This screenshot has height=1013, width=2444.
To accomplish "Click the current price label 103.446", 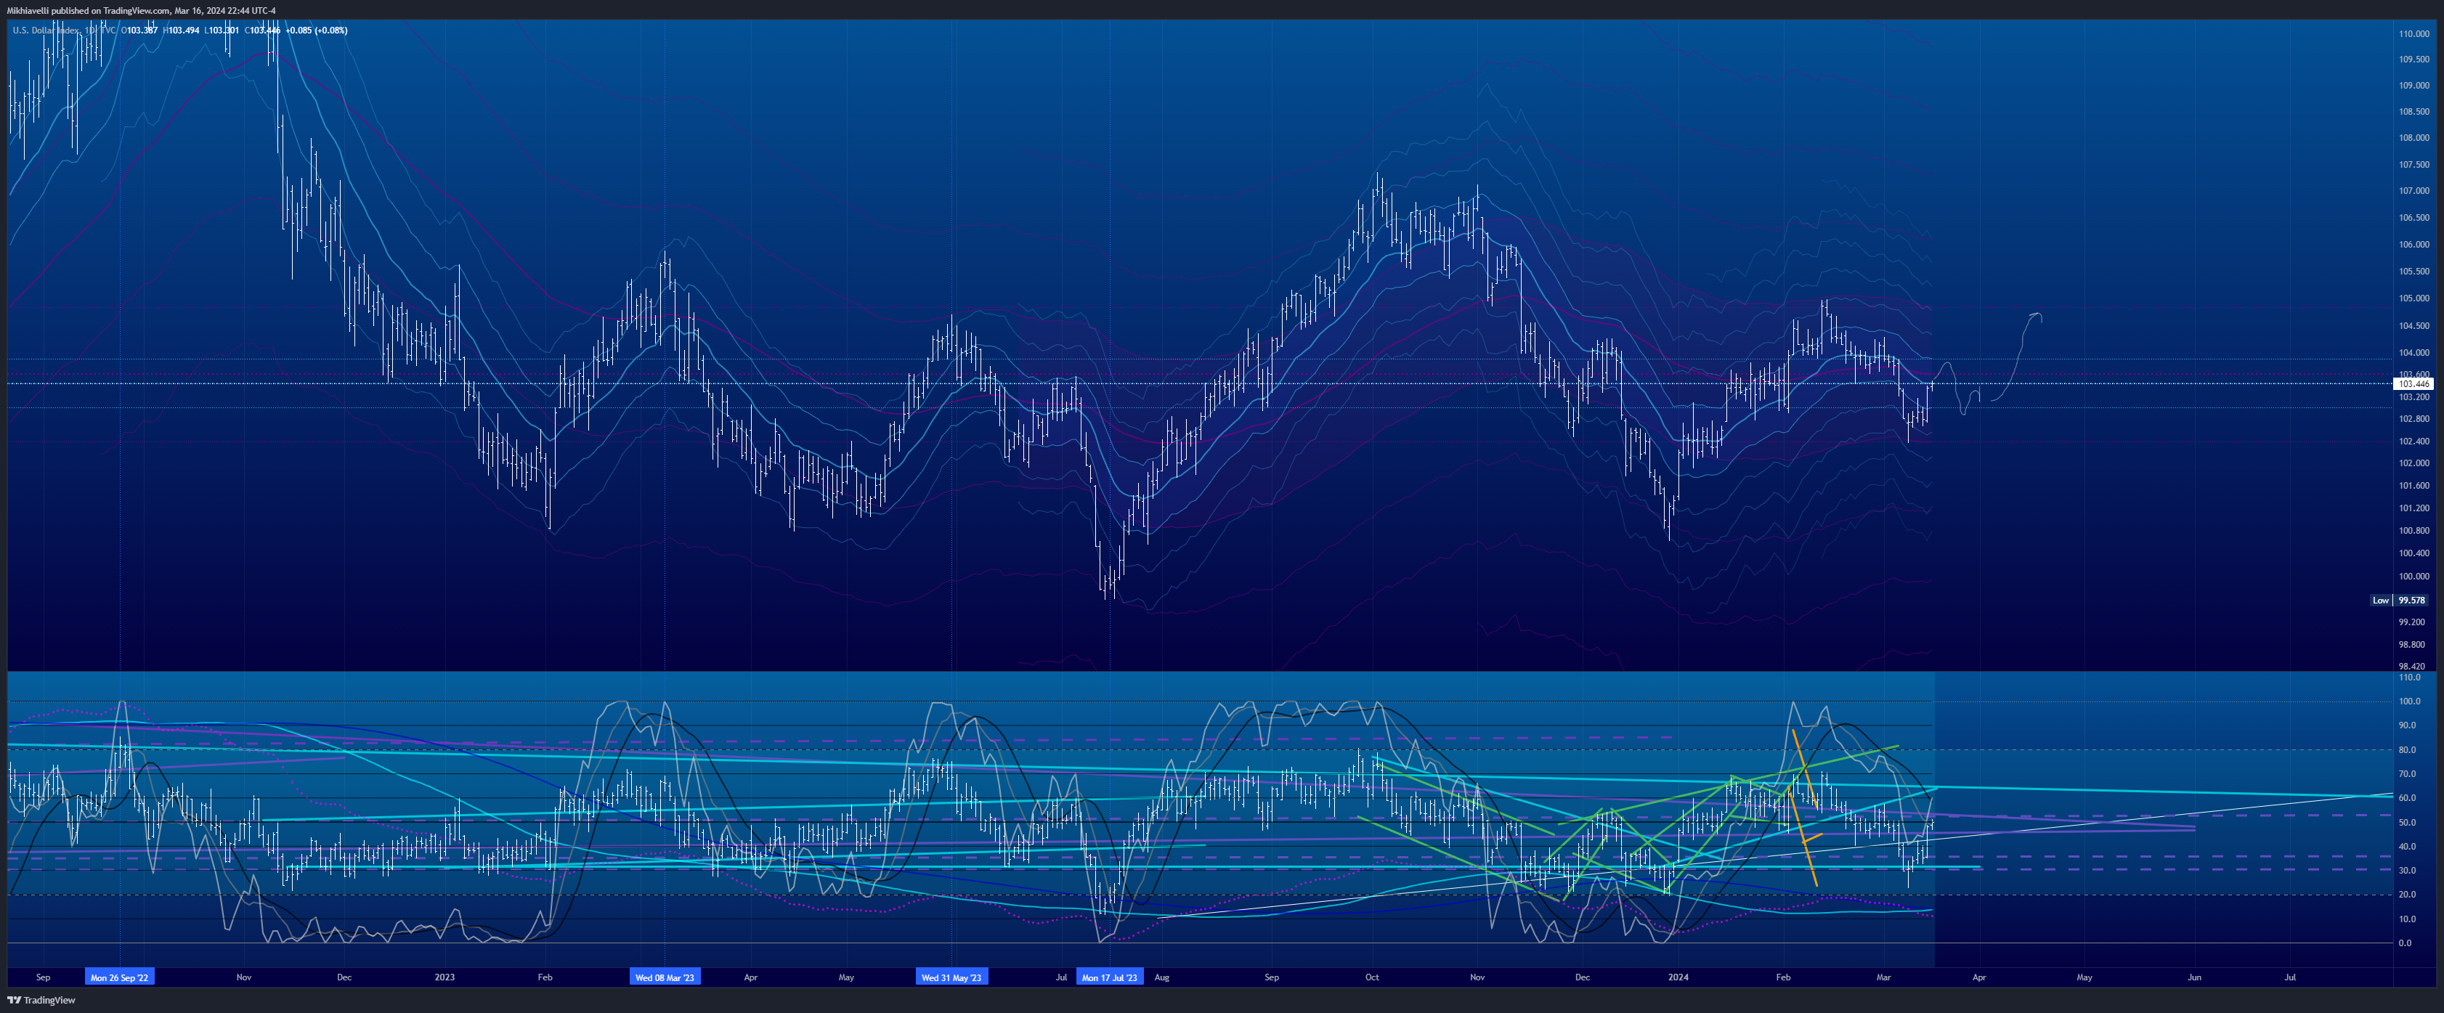I will point(2413,384).
